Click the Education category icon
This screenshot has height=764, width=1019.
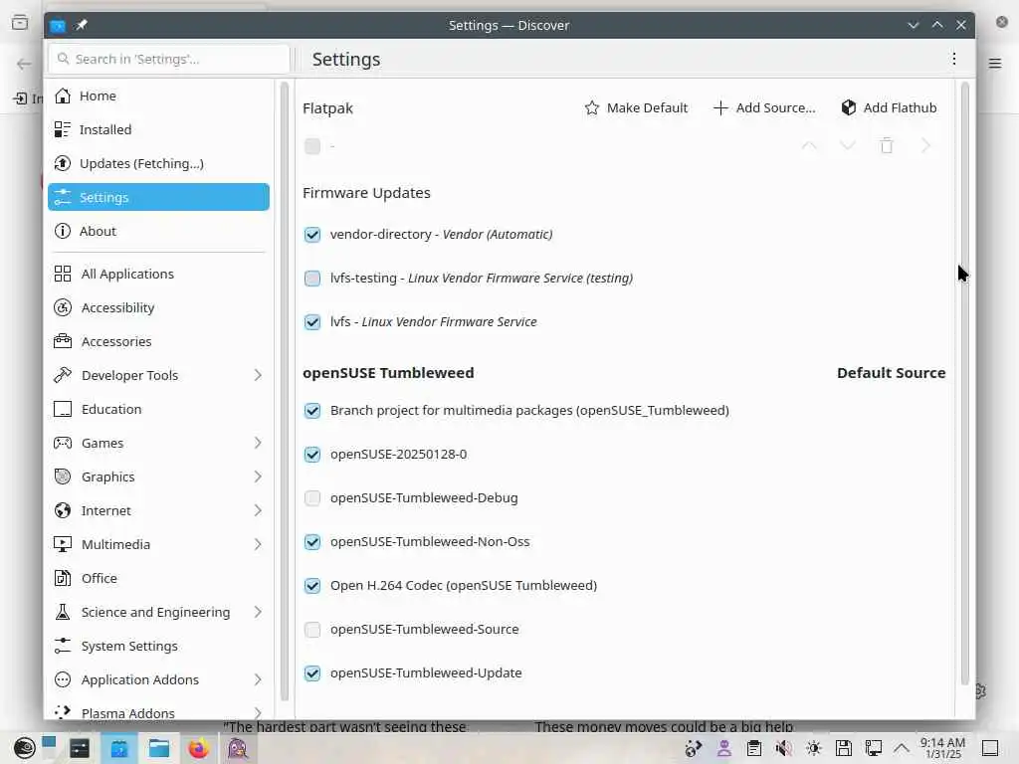[63, 409]
